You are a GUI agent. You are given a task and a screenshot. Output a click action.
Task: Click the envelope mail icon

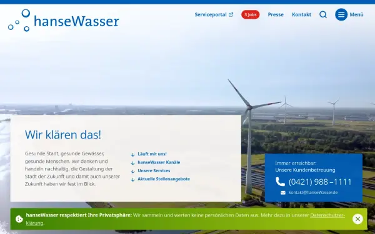pos(283,193)
